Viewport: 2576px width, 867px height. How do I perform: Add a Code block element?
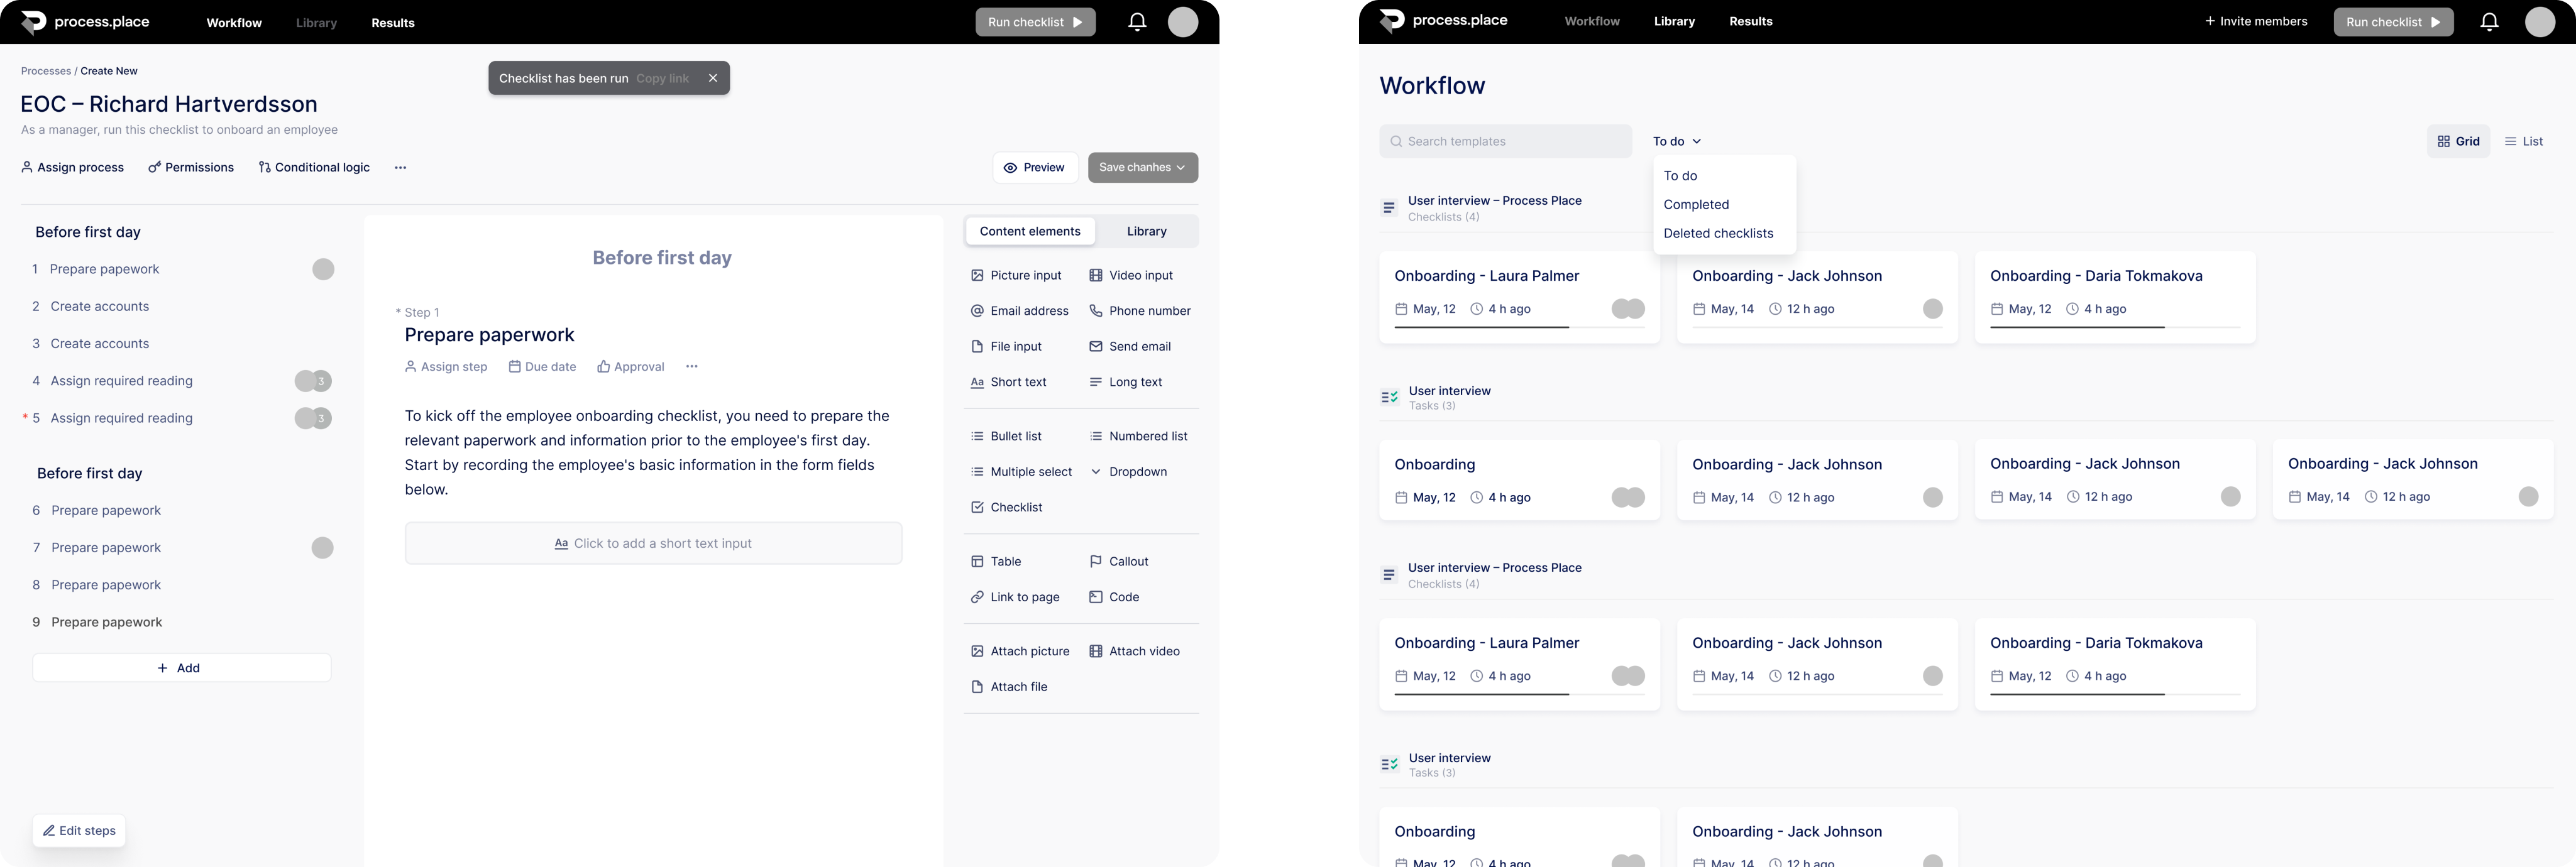coord(1114,596)
